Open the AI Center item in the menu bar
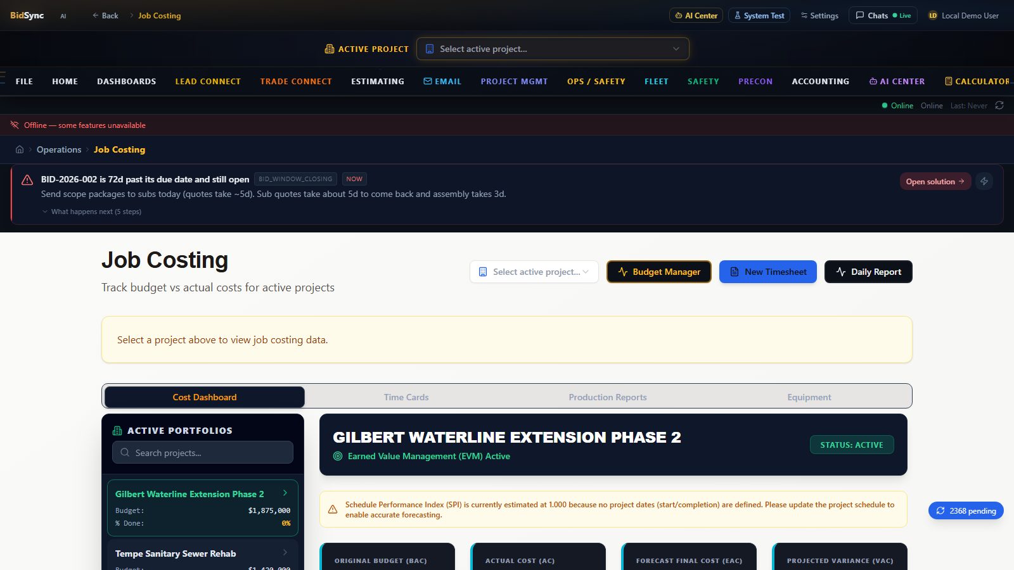The height and width of the screenshot is (570, 1014). point(897,81)
